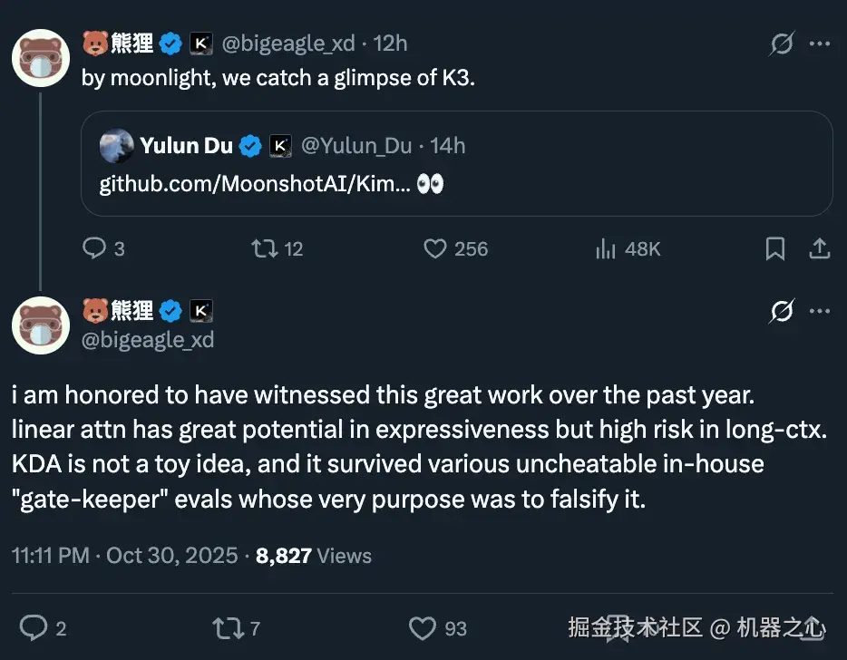Share the top tweet

click(818, 248)
